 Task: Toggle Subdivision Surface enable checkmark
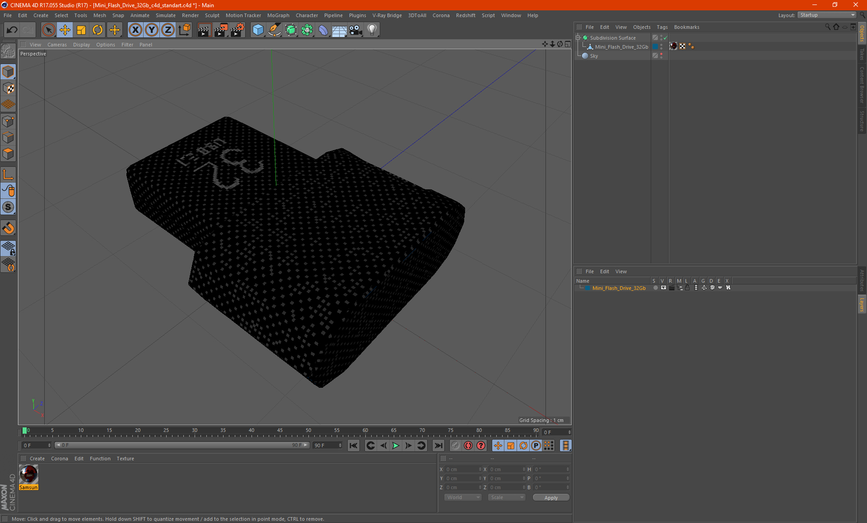[x=665, y=38]
